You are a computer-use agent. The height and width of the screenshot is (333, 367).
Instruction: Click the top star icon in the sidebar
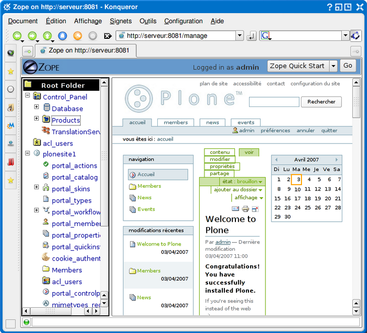(x=10, y=71)
